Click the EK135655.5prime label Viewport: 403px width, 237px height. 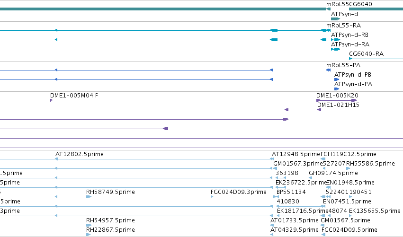pos(375,211)
